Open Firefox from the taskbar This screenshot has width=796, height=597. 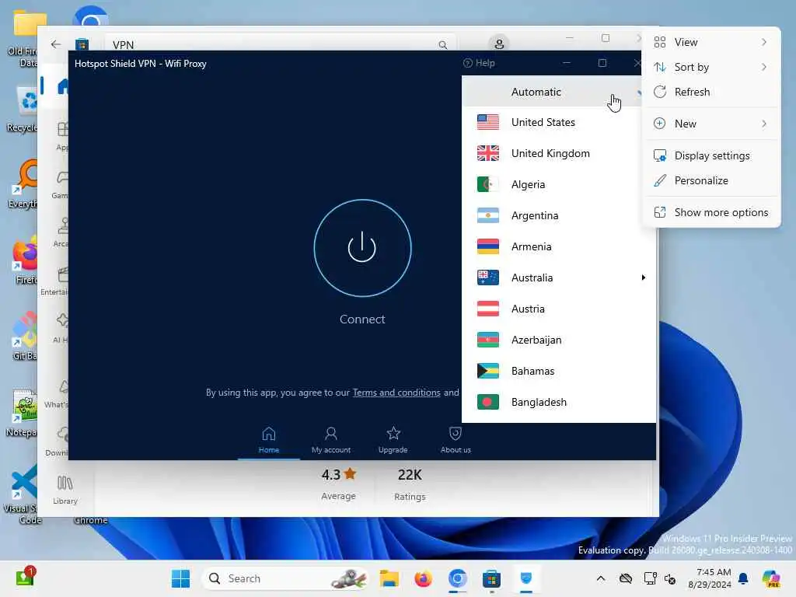coord(423,578)
